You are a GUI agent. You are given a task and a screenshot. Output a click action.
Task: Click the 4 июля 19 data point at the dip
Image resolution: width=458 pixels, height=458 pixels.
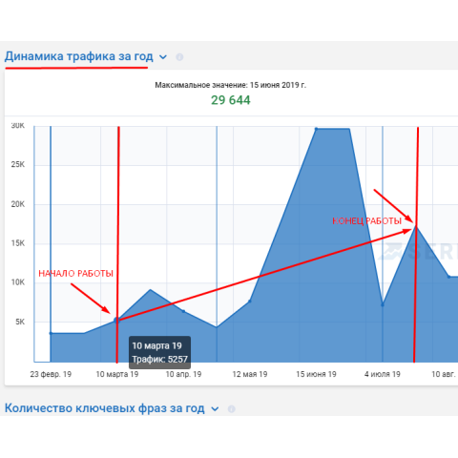383,305
